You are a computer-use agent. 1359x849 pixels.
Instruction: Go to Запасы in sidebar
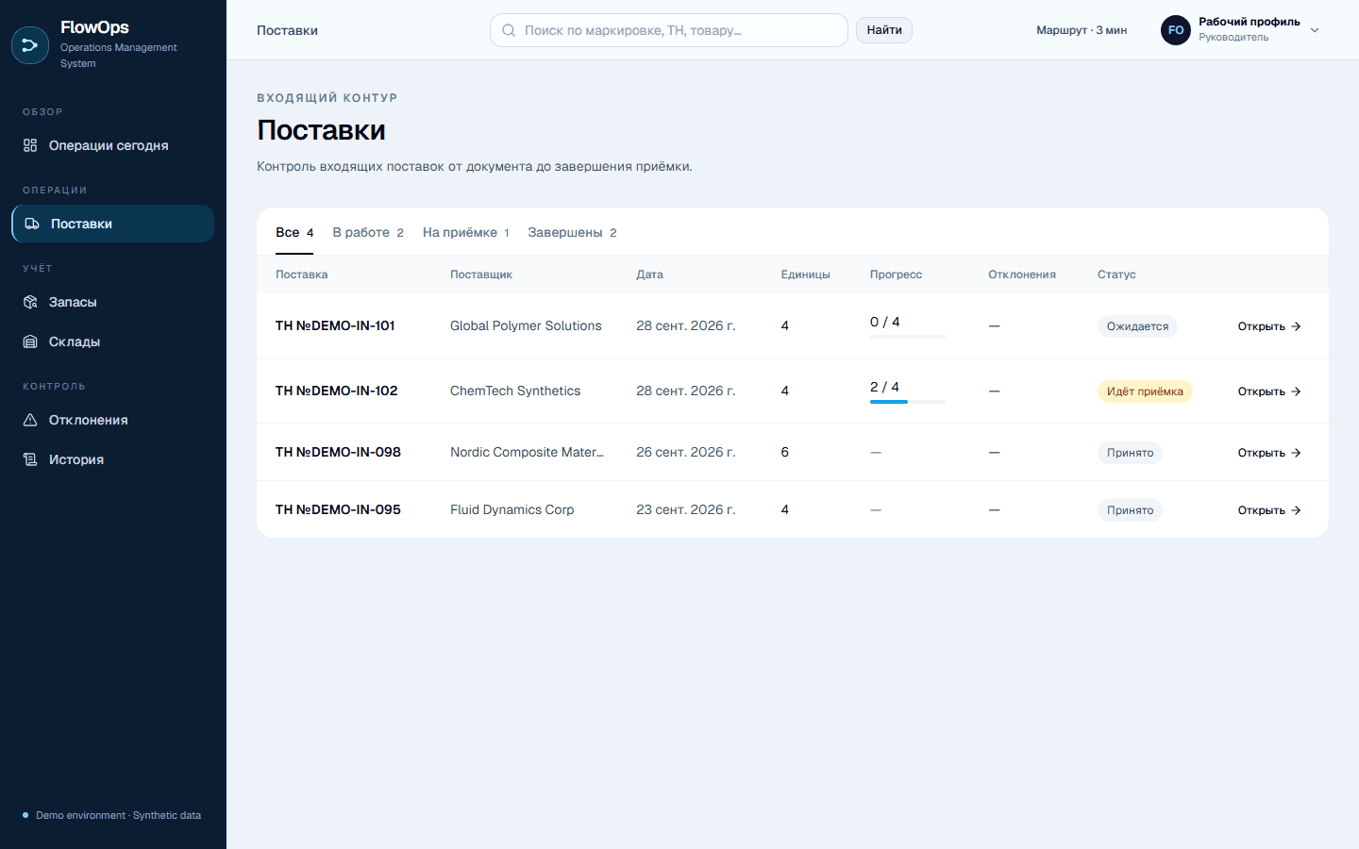112,302
